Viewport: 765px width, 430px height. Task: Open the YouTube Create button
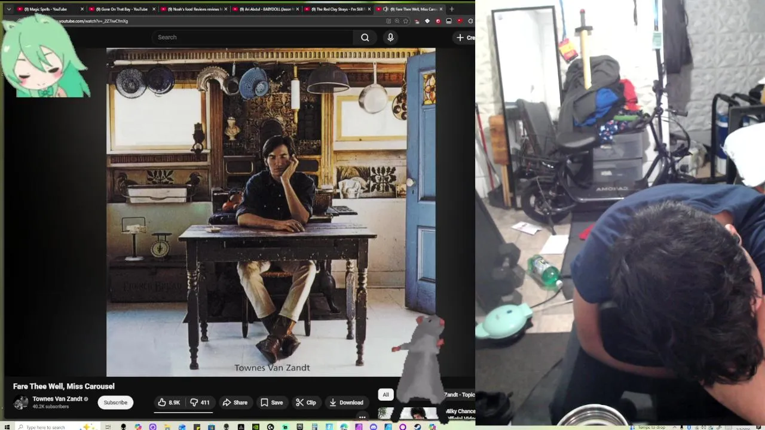465,37
